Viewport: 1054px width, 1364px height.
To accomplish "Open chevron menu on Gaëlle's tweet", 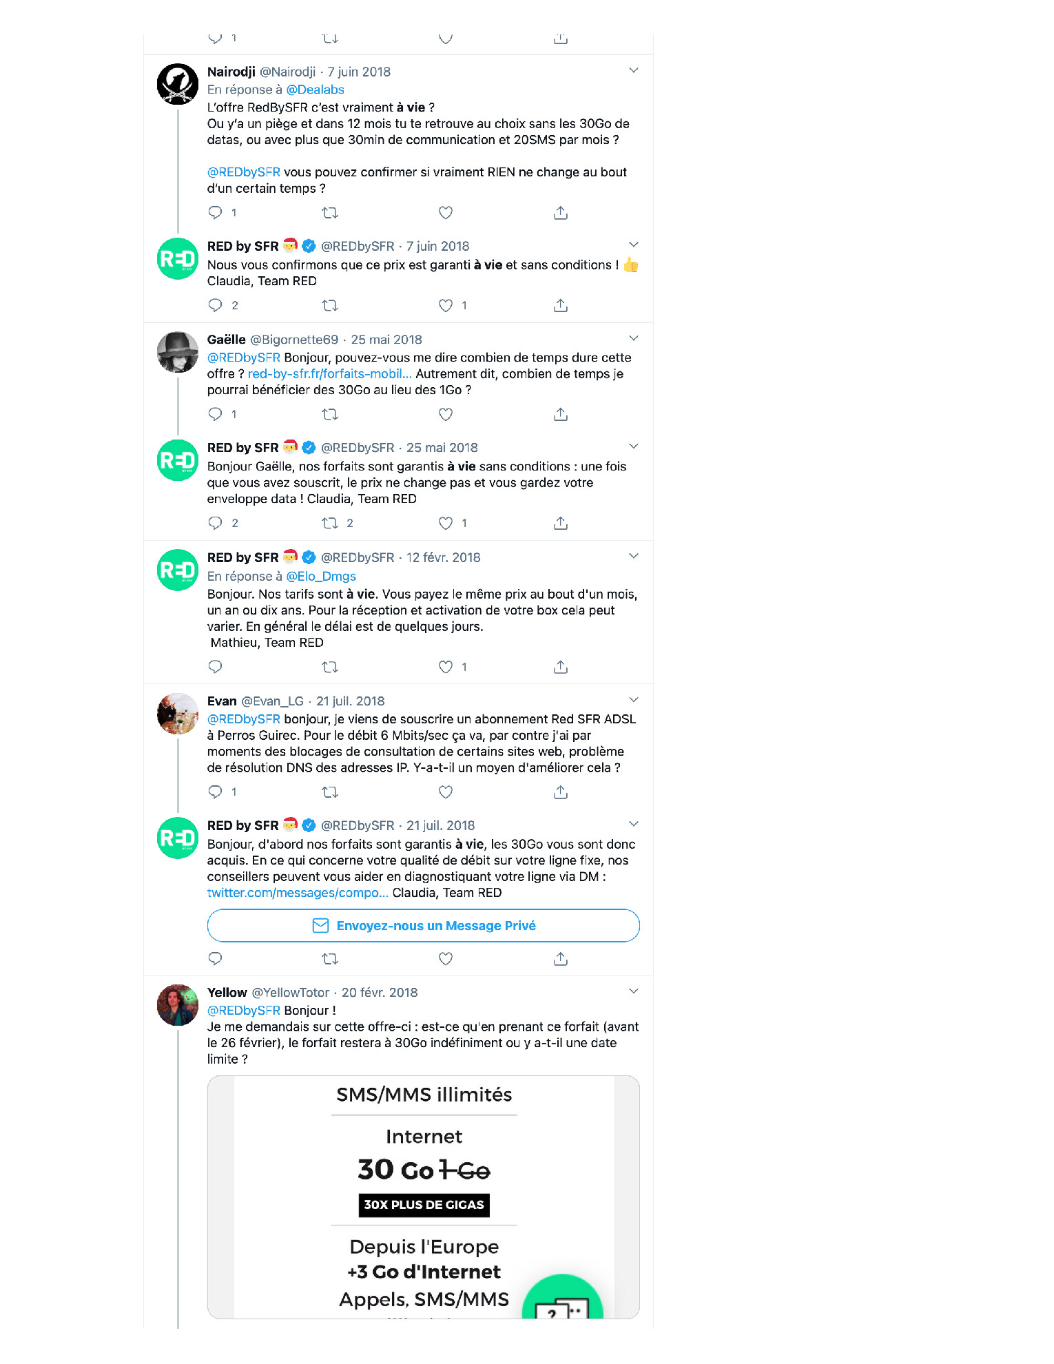I will pos(634,338).
